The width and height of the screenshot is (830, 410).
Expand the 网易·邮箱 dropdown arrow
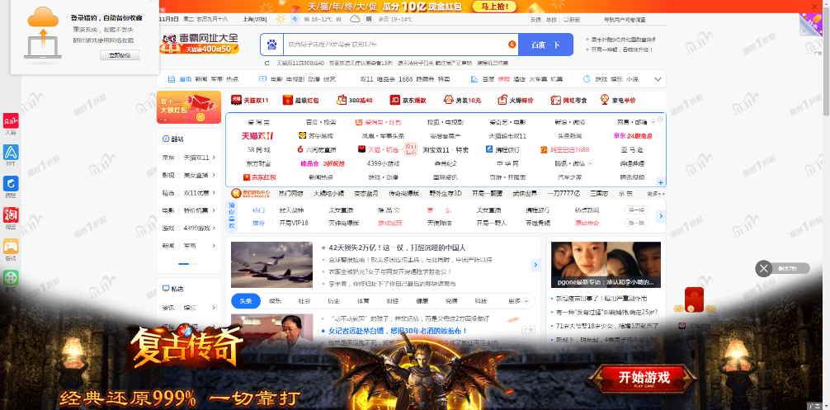(652, 122)
